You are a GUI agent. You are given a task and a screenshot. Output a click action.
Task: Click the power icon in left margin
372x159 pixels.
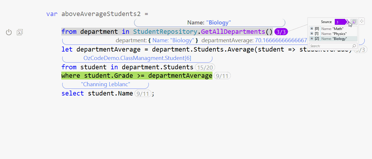(9, 32)
